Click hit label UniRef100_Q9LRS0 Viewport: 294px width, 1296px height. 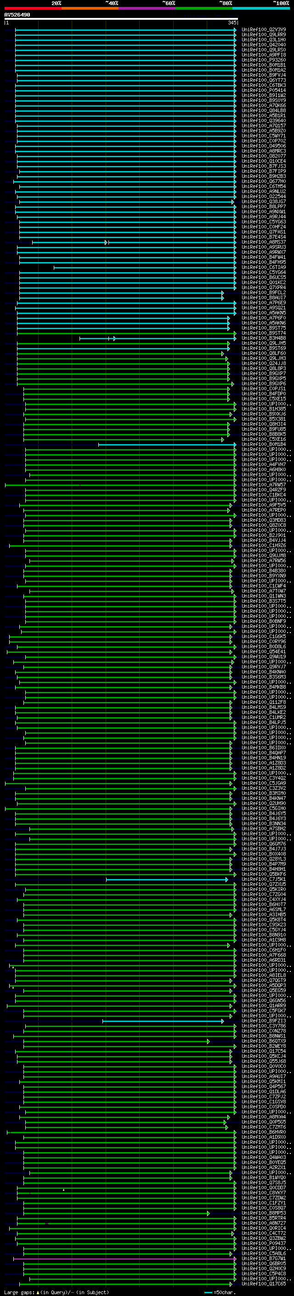tap(264, 50)
